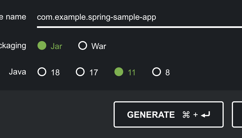
Task: Choose the War packaging radio circle
Action: pos(83,45)
